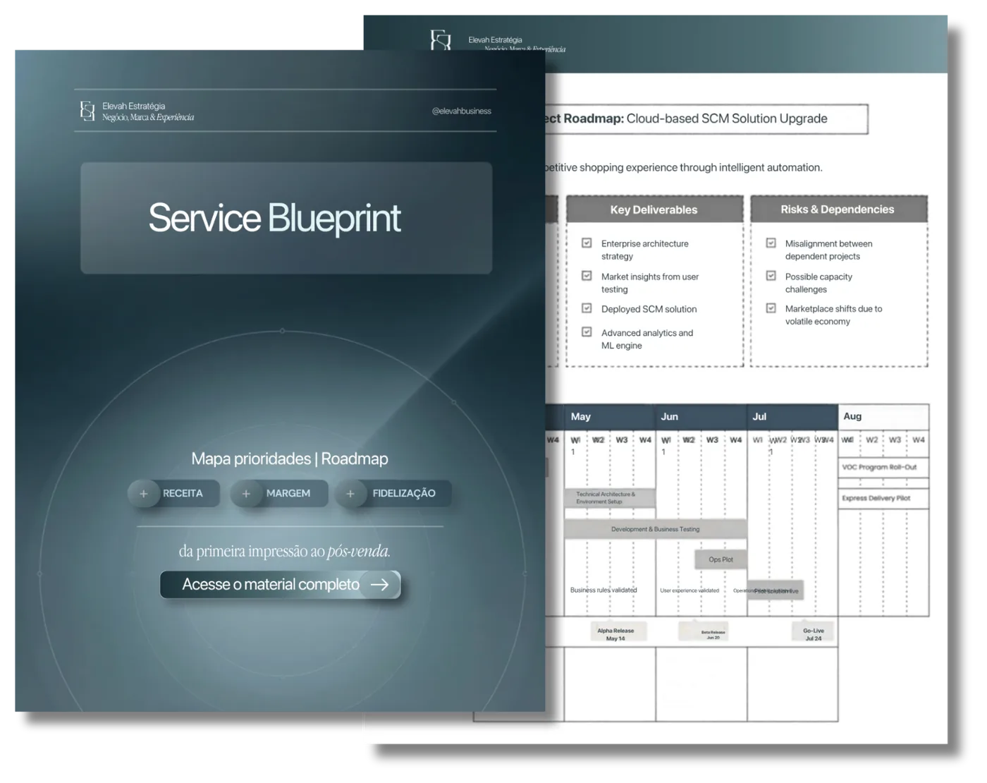Toggle the Possible capacity challenges checkbox
Viewport: 987px width, 783px height.
771,276
